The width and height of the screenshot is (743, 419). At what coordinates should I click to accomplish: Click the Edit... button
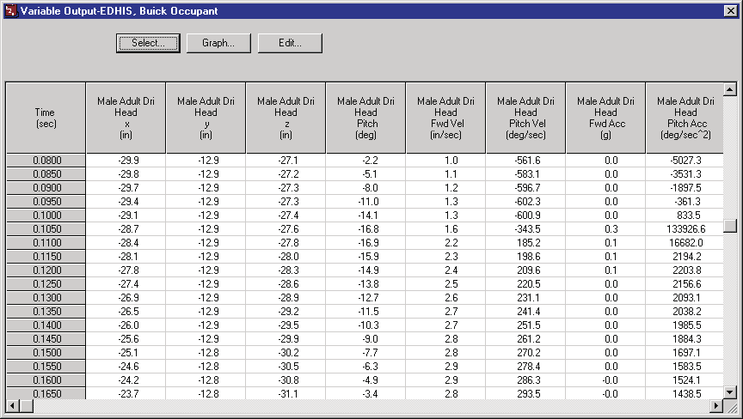290,43
